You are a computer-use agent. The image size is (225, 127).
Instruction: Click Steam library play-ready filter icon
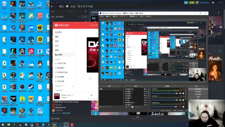[86, 17]
